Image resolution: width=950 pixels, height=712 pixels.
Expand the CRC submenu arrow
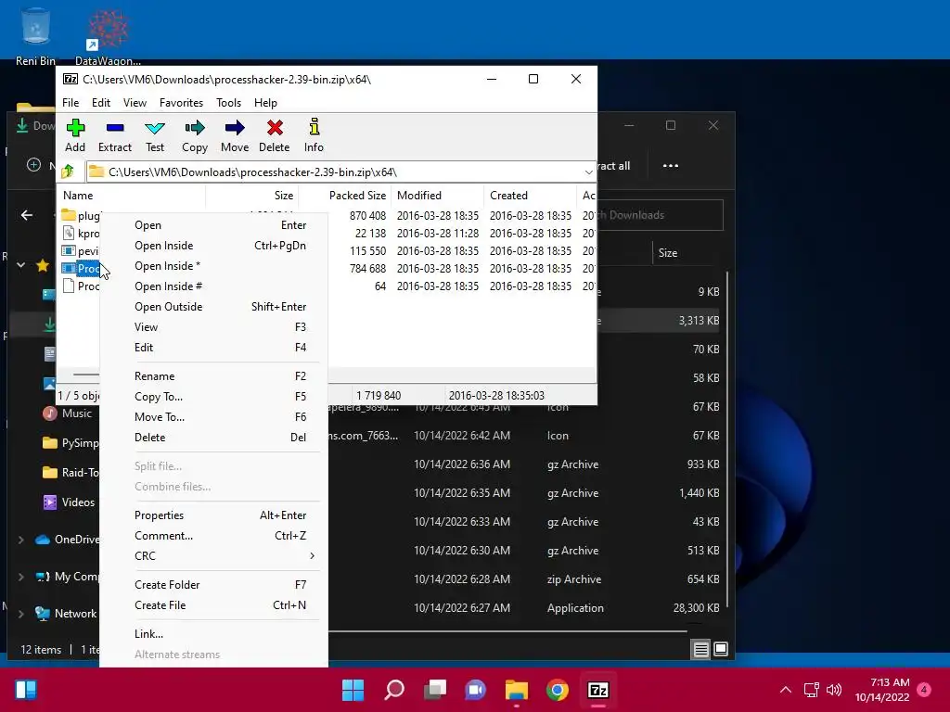click(312, 556)
